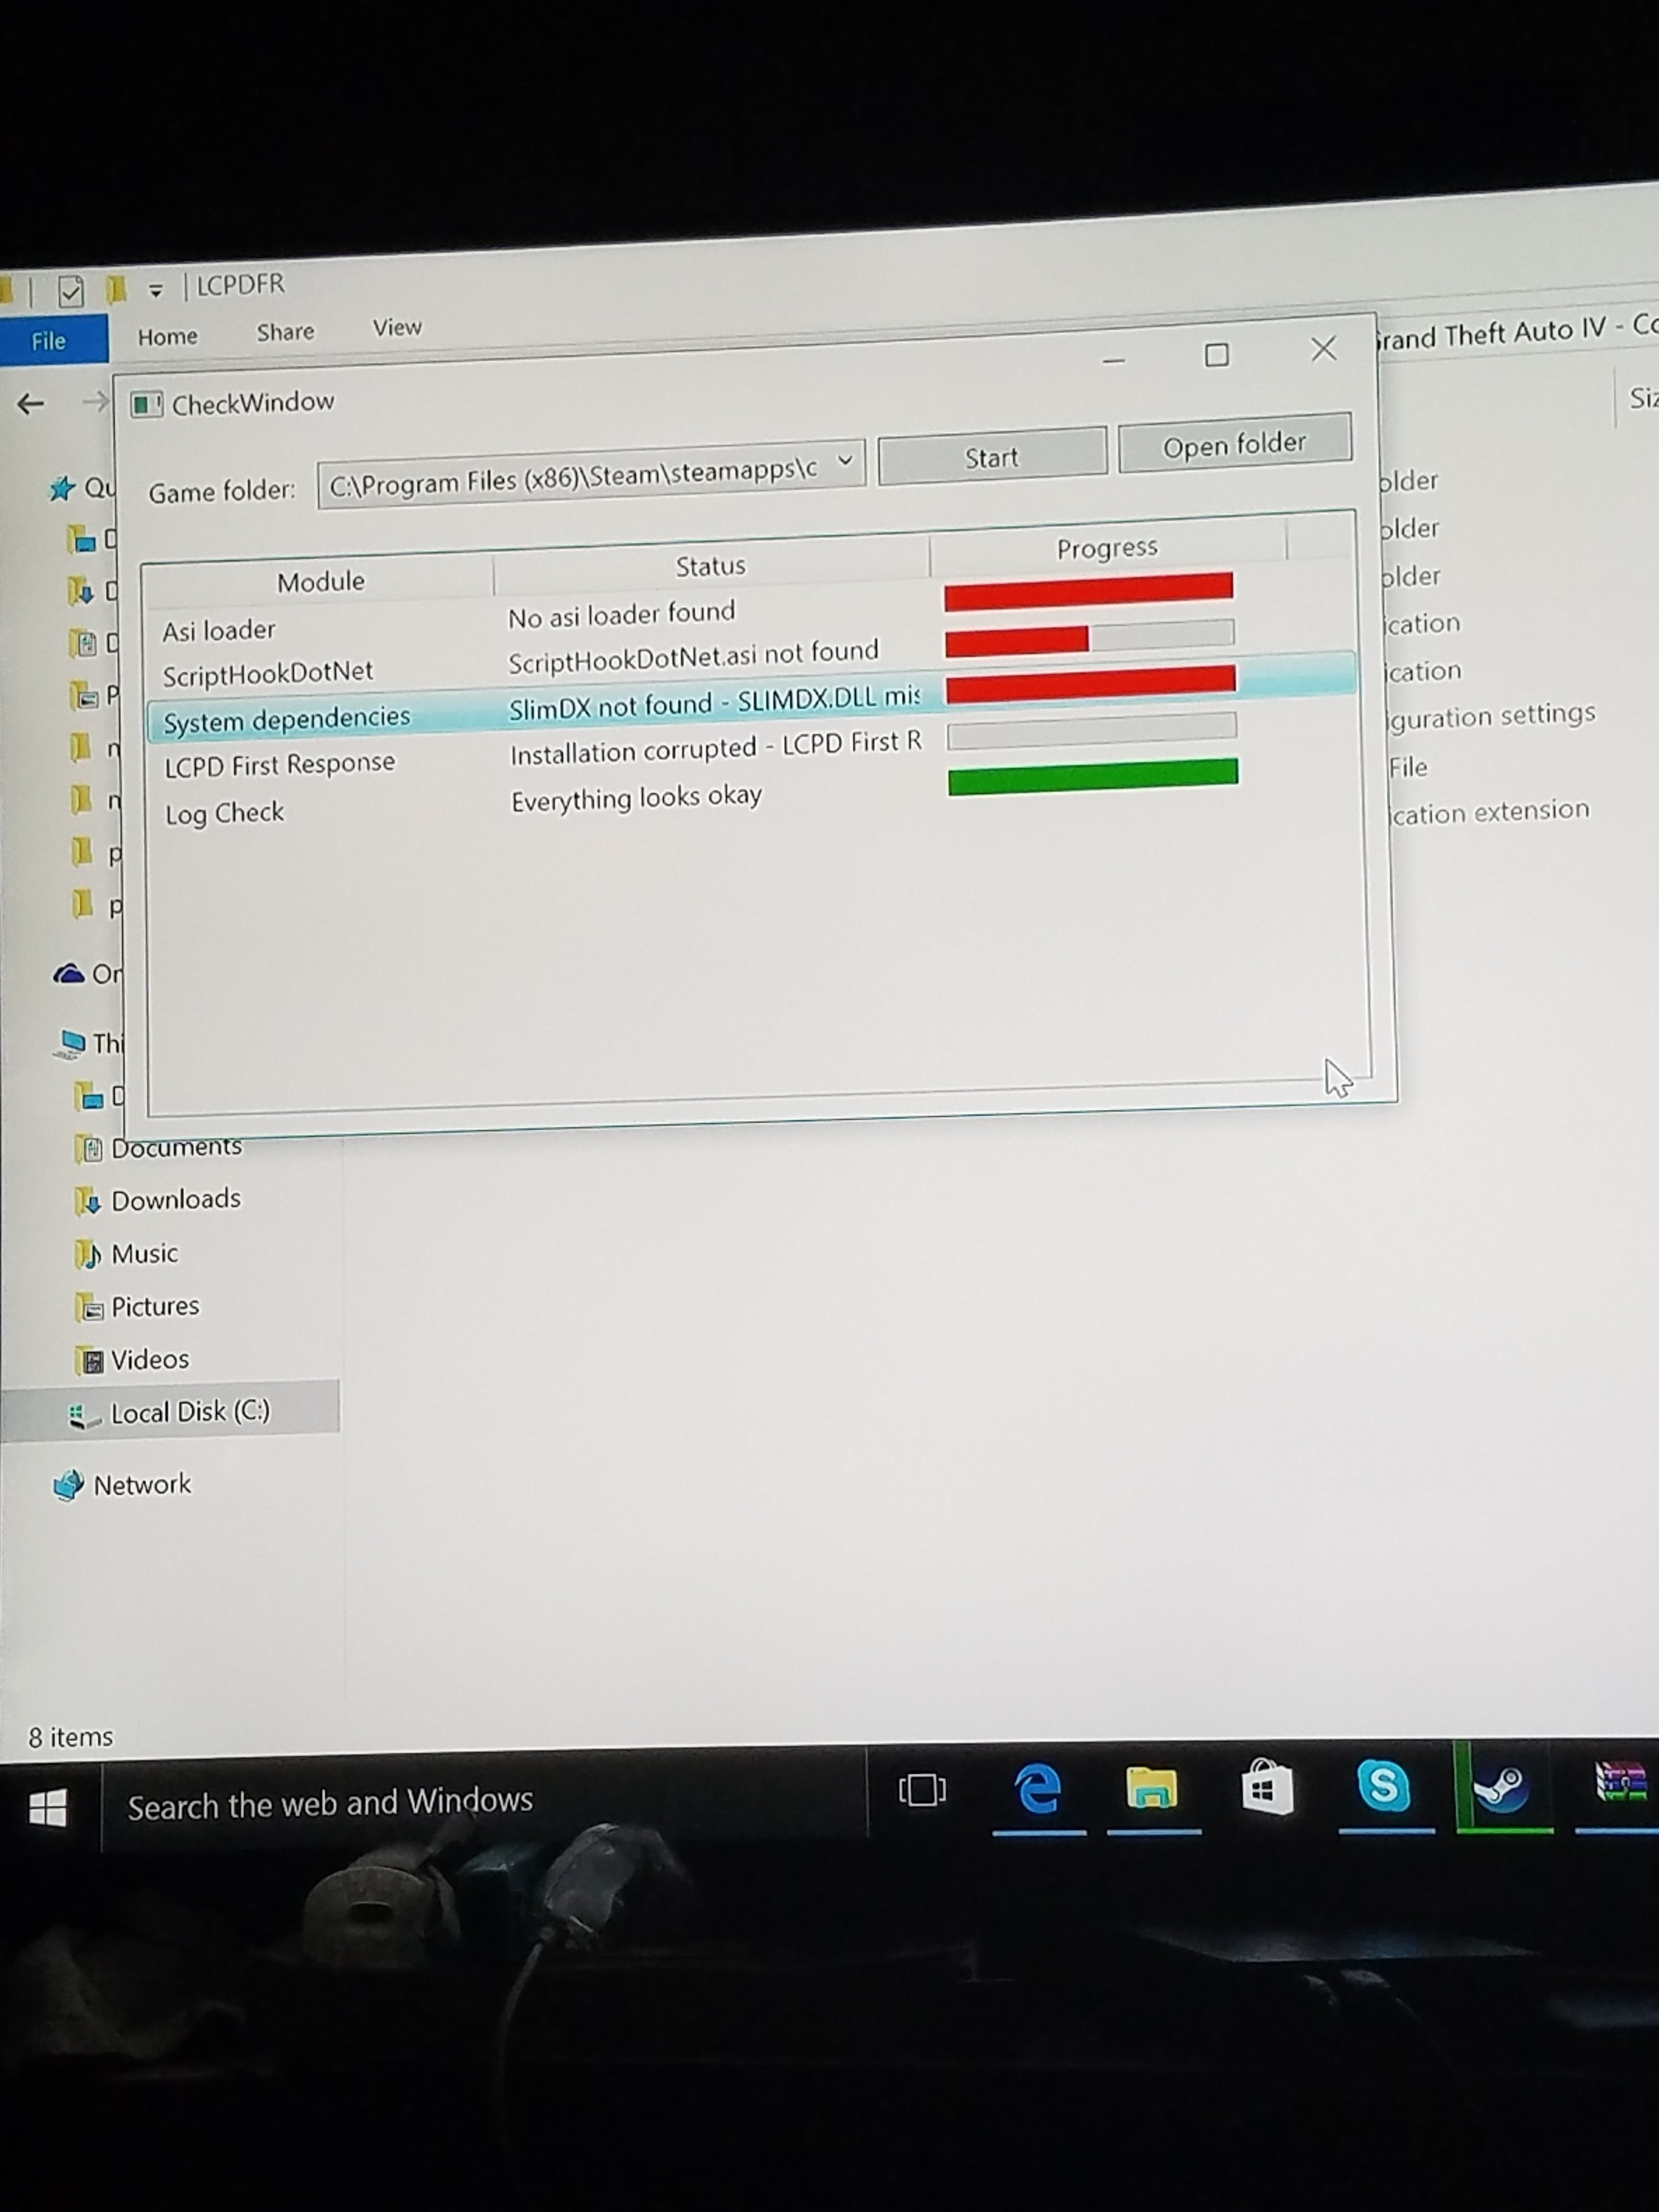Open the Windows Start menu
Image resolution: width=1659 pixels, height=2212 pixels.
(48, 1808)
